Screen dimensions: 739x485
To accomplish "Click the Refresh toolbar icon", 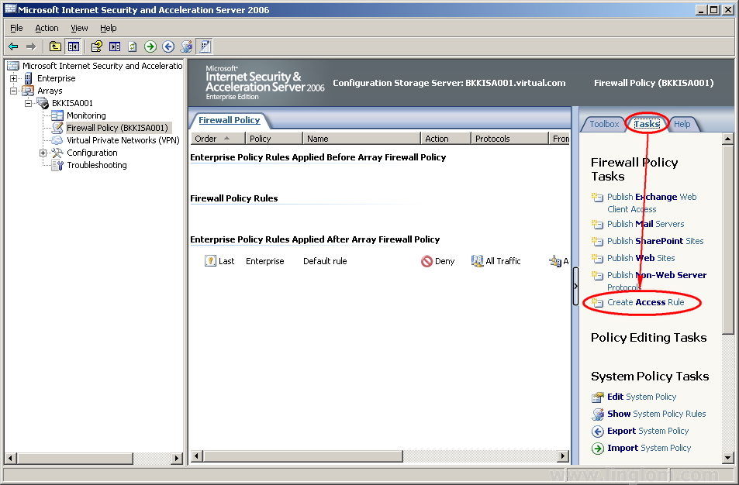I will coord(133,46).
